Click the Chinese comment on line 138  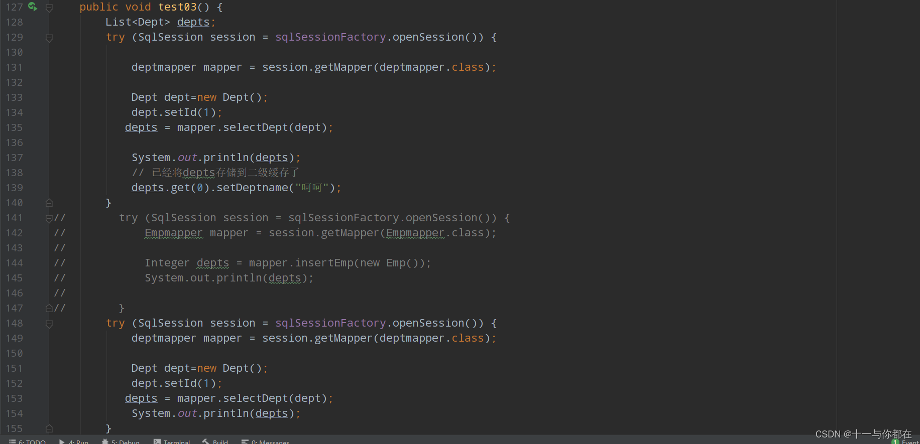tap(215, 173)
